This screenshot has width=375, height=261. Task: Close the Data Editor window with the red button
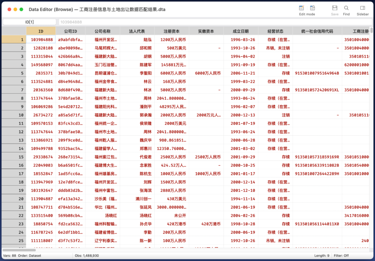point(9,9)
